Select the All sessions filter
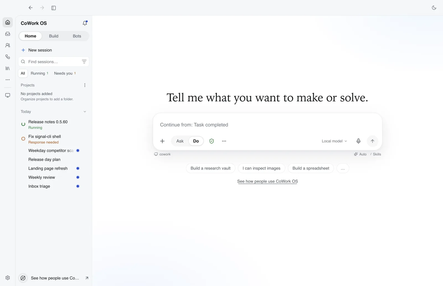This screenshot has height=286, width=443. 23,73
